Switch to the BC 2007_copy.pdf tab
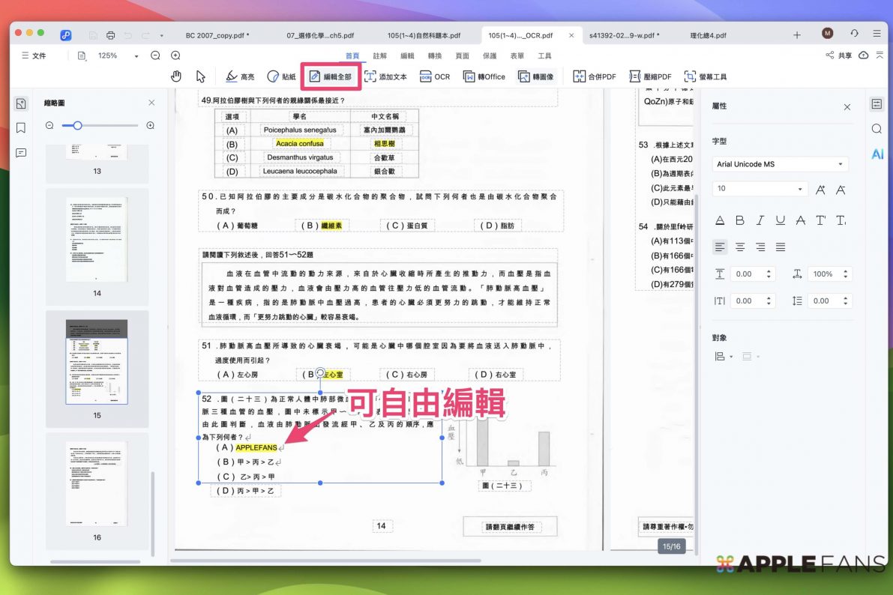Viewport: 893px width, 595px height. (217, 35)
